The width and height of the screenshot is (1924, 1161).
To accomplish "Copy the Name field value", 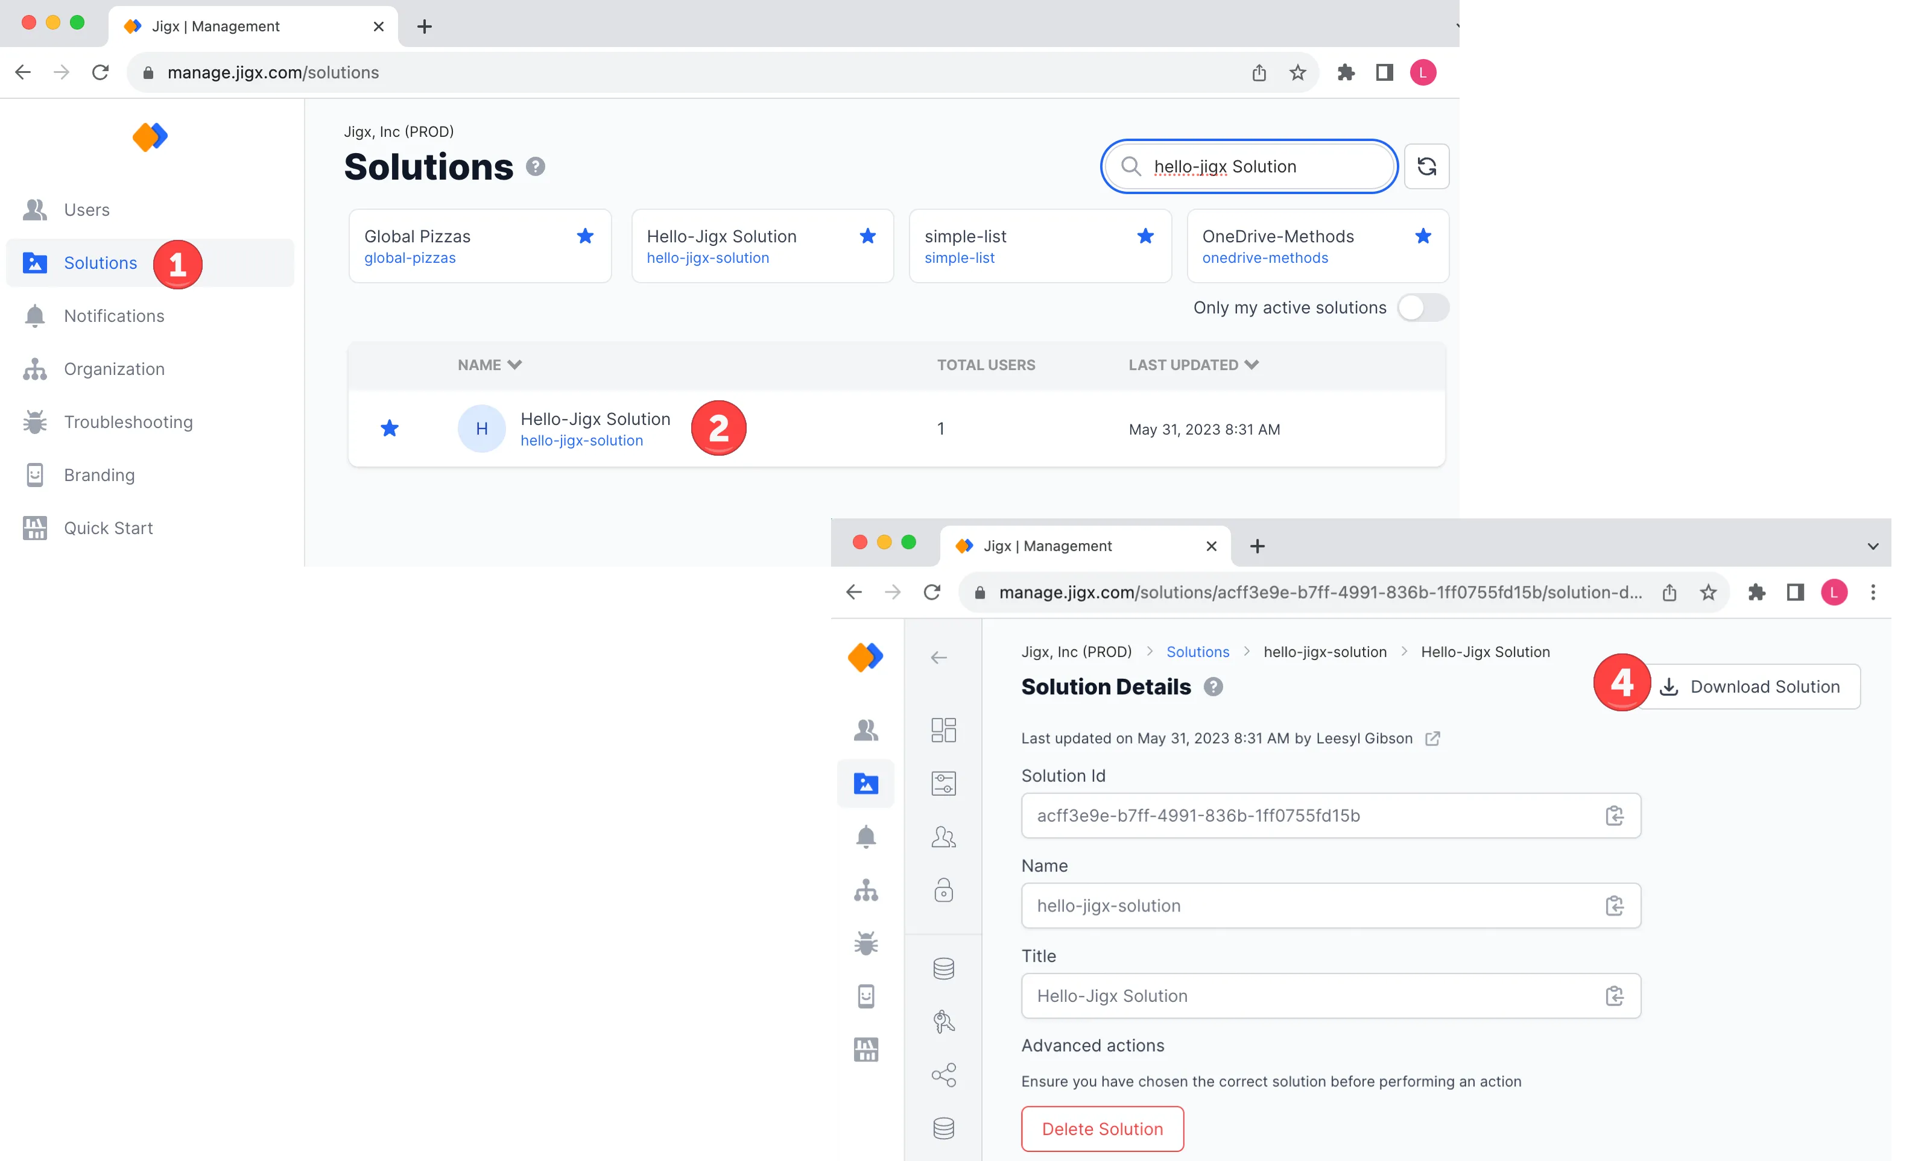I will [x=1615, y=906].
